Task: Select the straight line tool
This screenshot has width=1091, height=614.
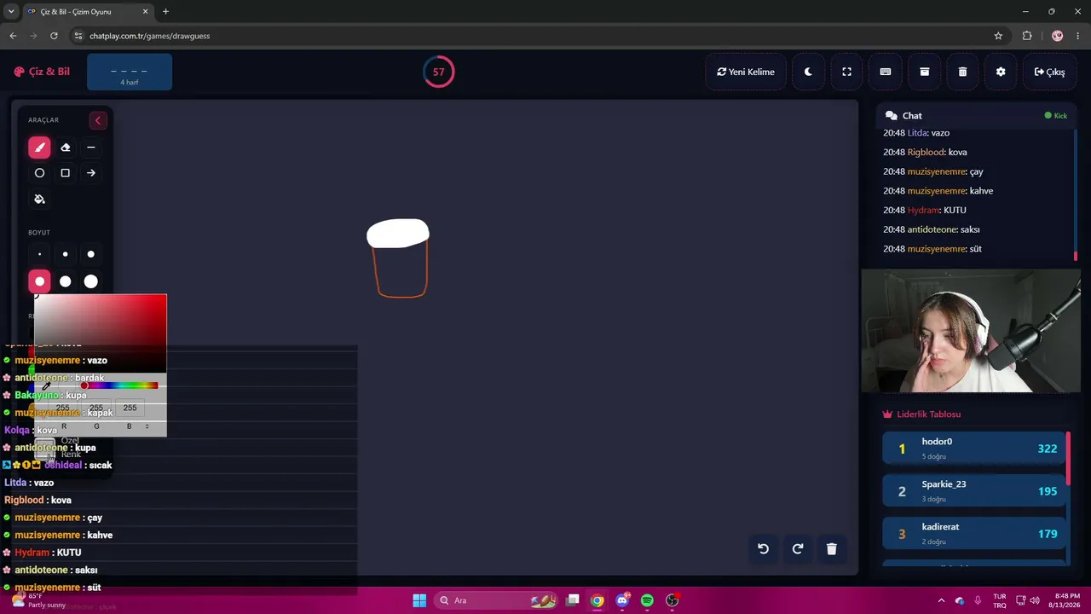Action: click(x=90, y=148)
